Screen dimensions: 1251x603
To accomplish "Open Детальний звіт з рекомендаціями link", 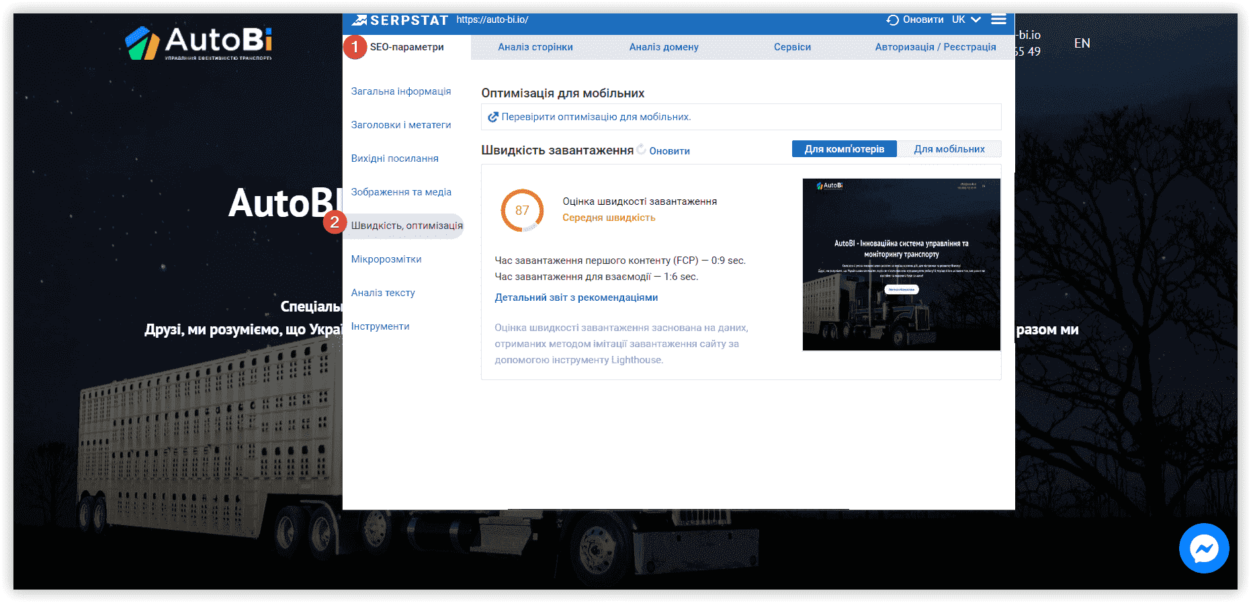I will click(x=576, y=297).
